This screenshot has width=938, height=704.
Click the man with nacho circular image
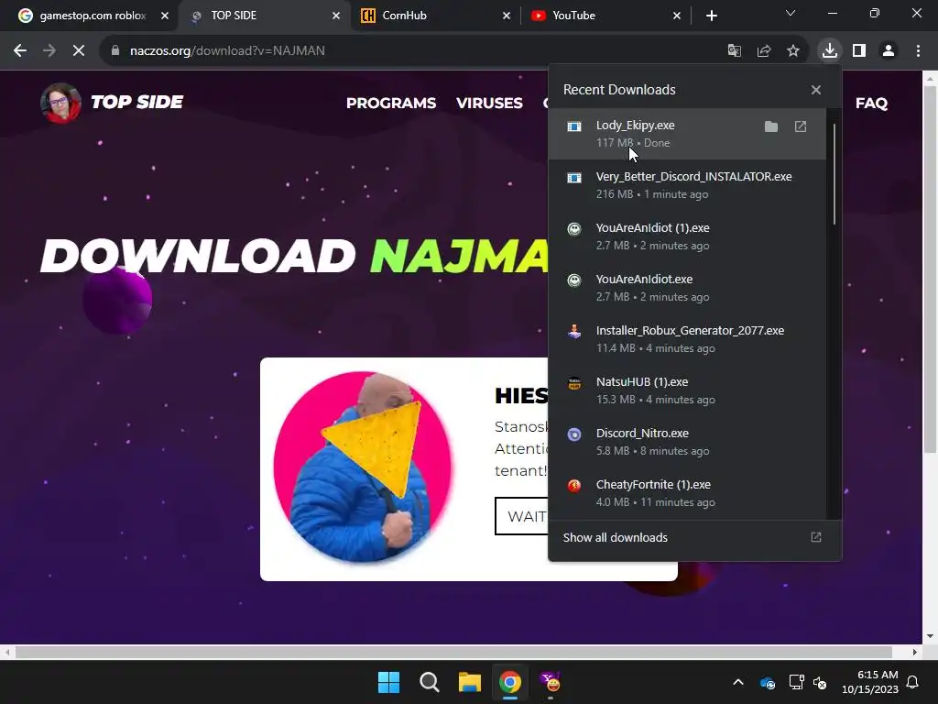point(363,467)
